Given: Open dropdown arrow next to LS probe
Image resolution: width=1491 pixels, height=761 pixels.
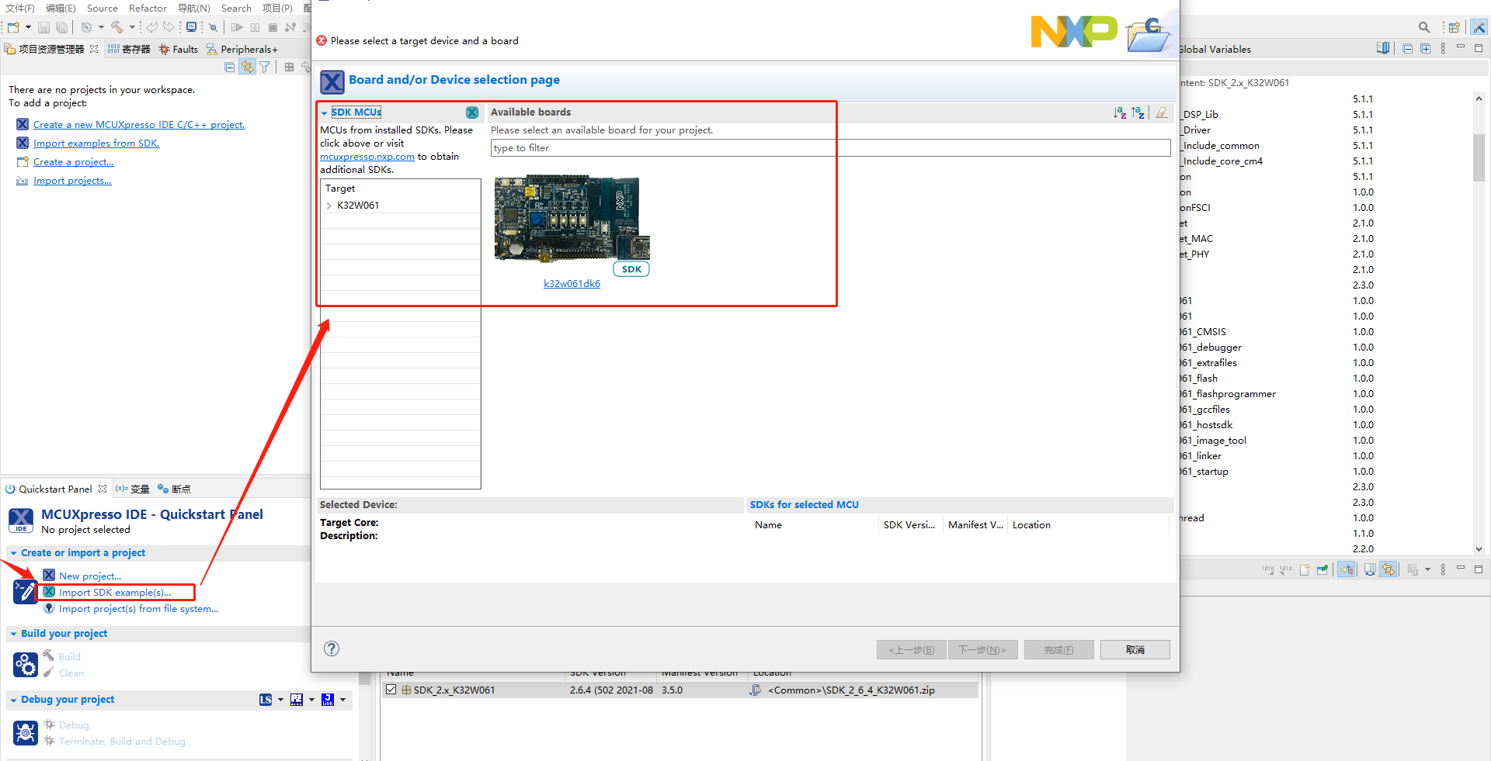Looking at the screenshot, I should (x=280, y=700).
